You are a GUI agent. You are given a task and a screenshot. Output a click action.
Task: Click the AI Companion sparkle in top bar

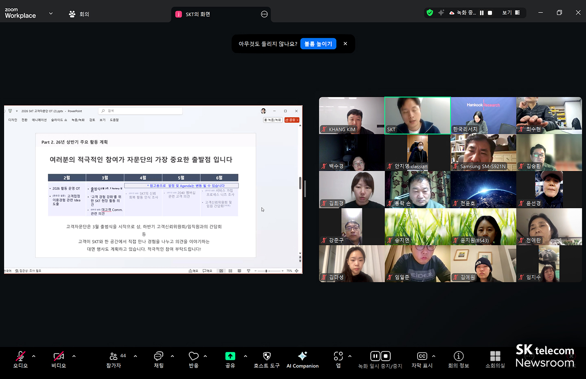point(441,13)
